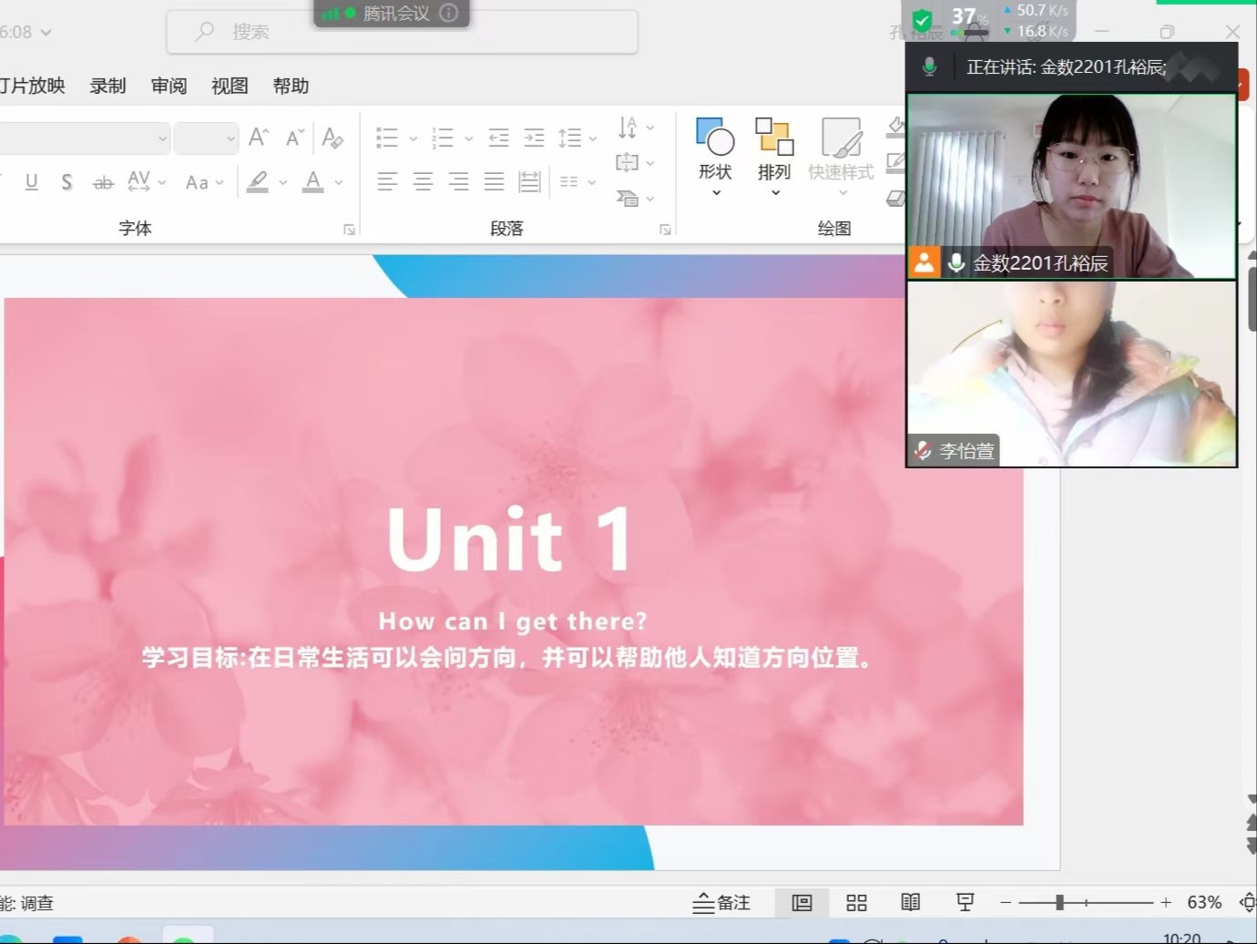This screenshot has height=944, width=1257.
Task: Increase font size with the larger A icon
Action: tap(259, 138)
